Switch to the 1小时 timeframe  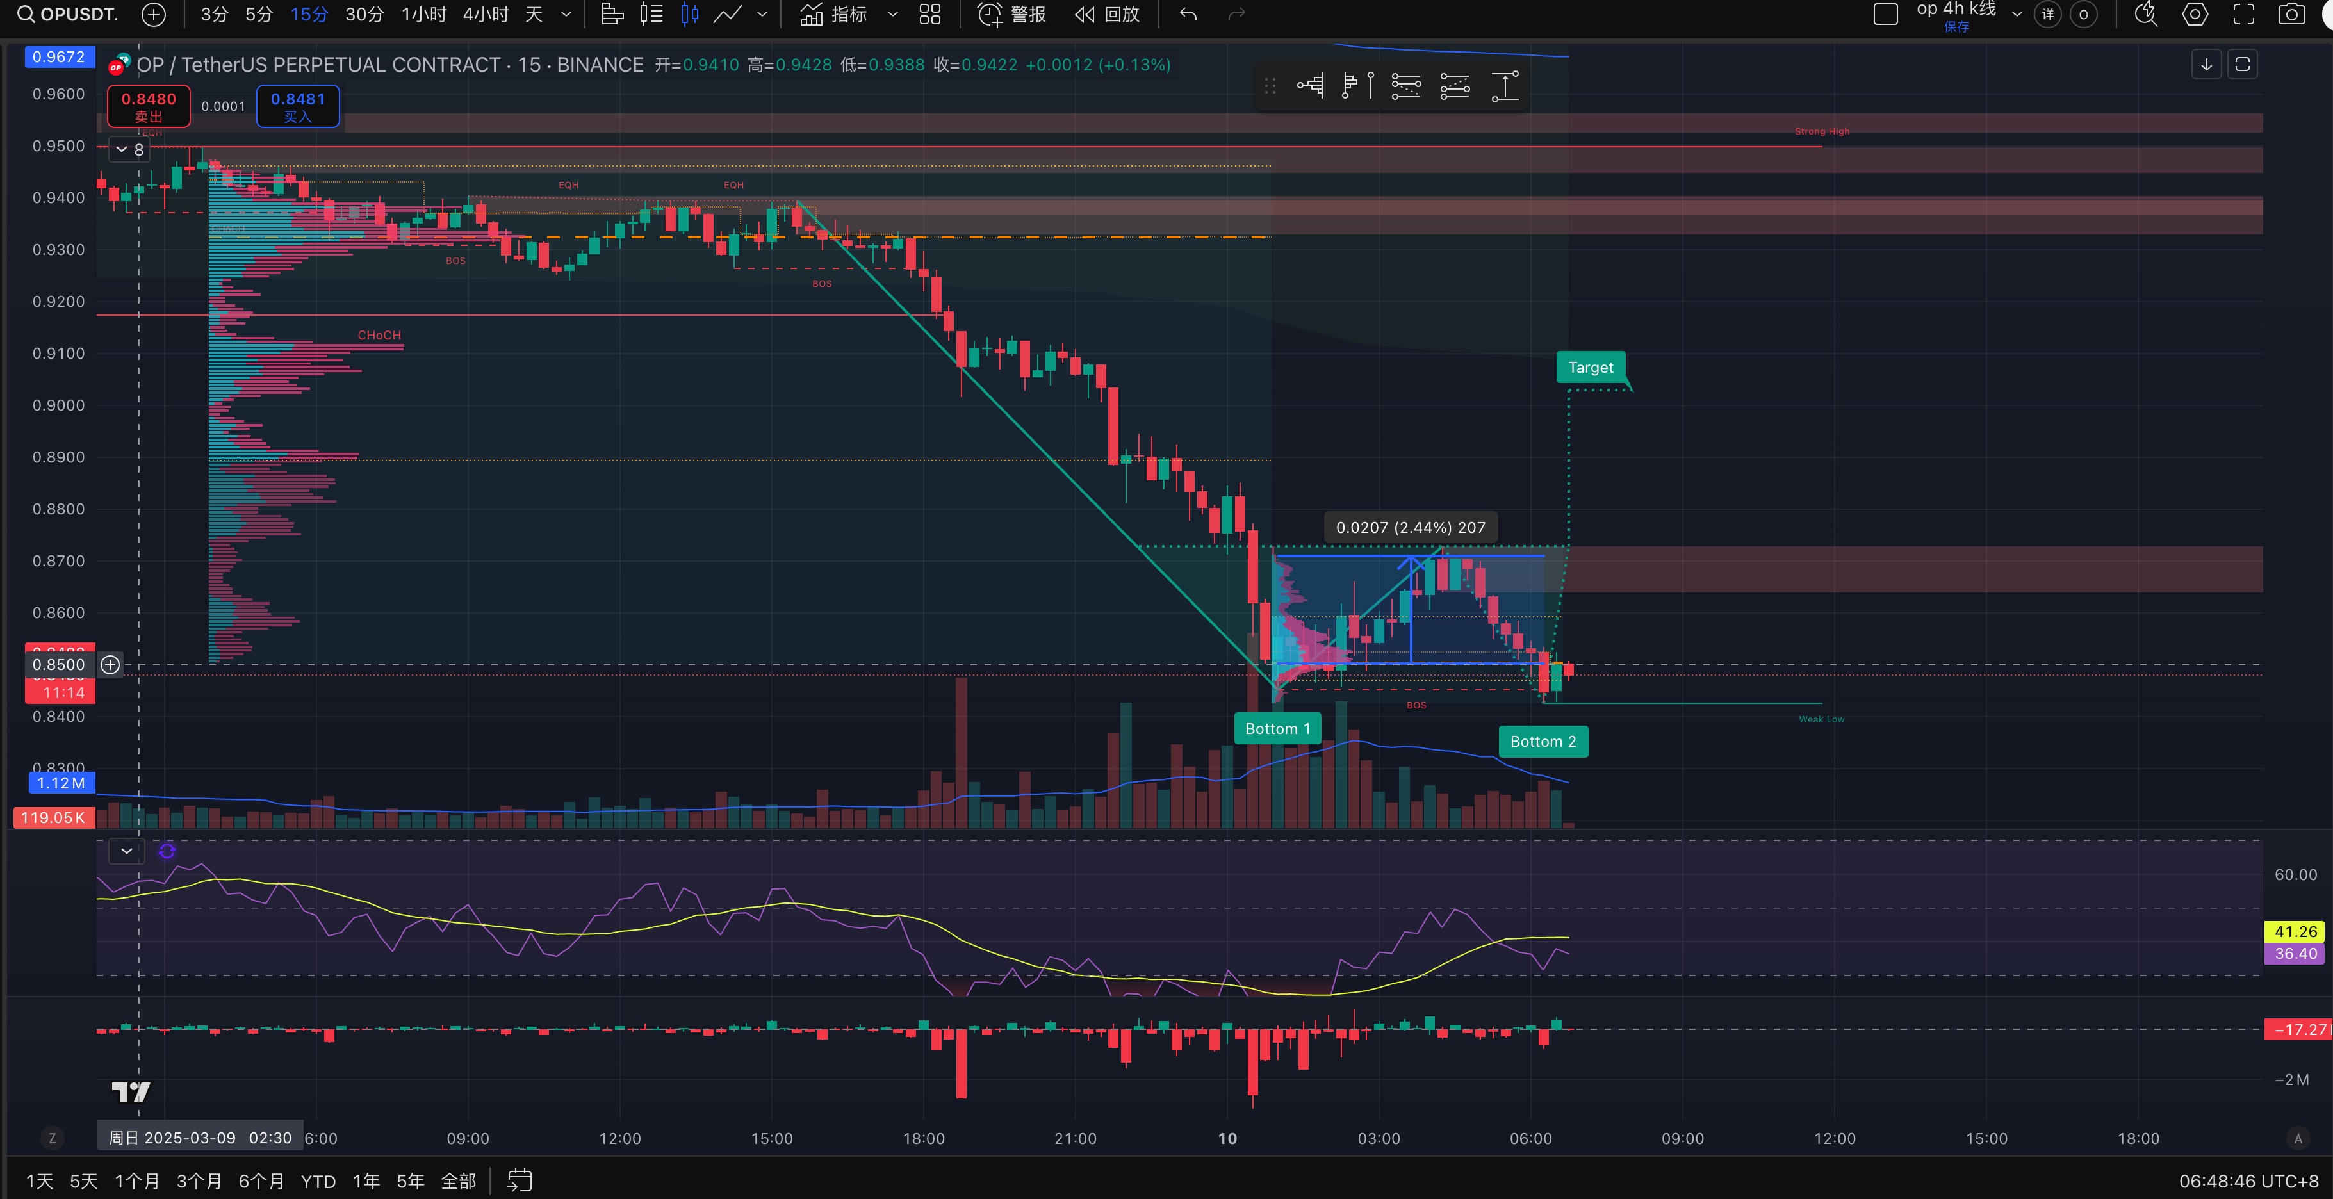point(424,15)
